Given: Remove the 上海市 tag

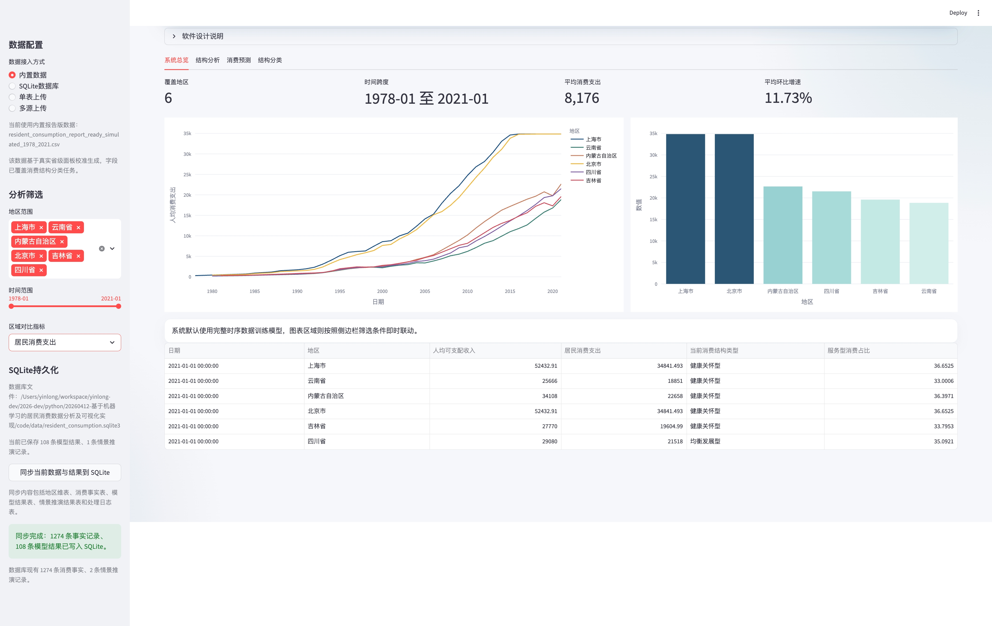Looking at the screenshot, I should click(41, 228).
